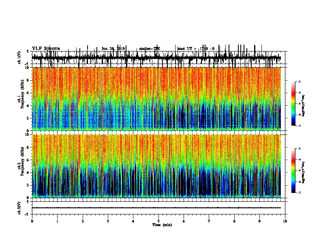Click the ch.3(V) axis label
This screenshot has width=321, height=248.
click(x=19, y=208)
